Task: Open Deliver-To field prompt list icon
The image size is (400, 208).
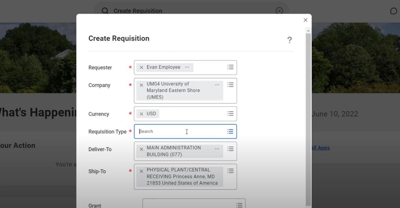Action: tap(230, 149)
